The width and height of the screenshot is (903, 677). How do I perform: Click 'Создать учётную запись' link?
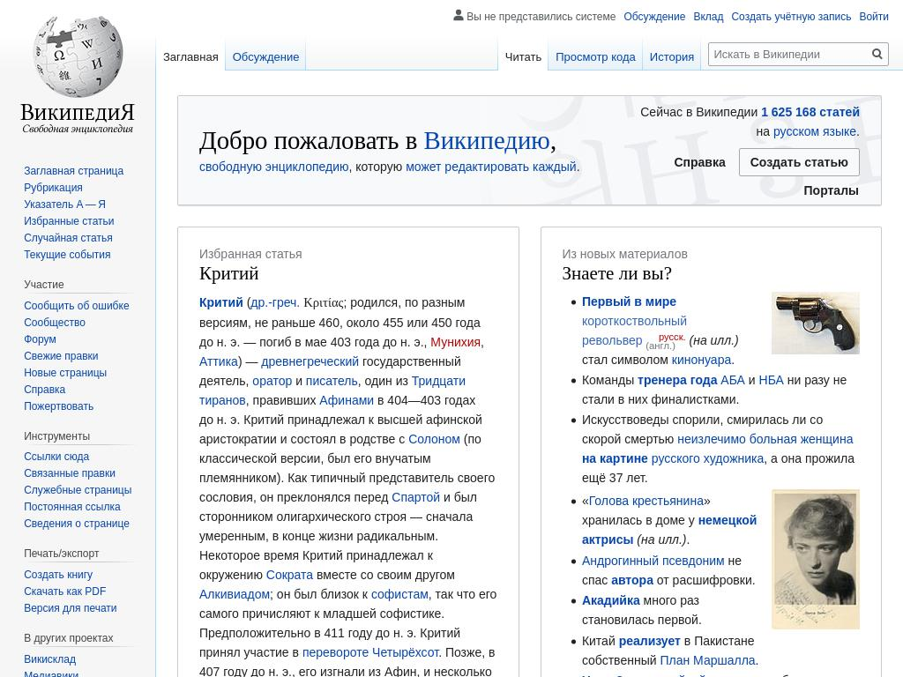tap(791, 17)
